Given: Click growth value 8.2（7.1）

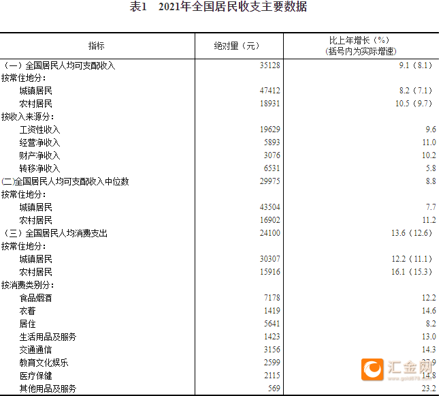Looking at the screenshot, I should [x=416, y=91].
